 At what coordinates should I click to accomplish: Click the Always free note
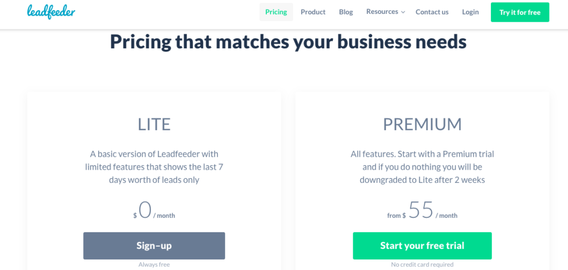click(x=154, y=264)
